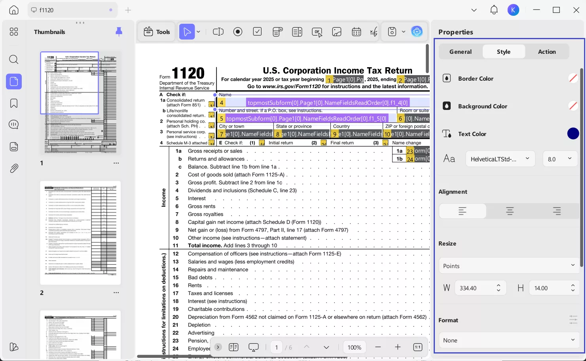Select the Radio Button form tool

tap(238, 32)
